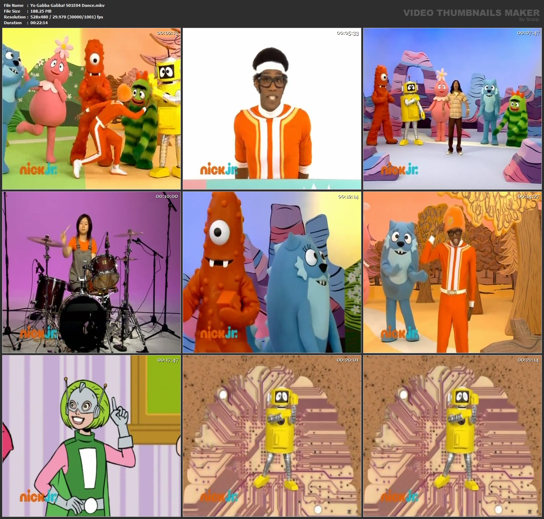Click the File Size label
Viewport: 544px width, 519px height.
[x=12, y=11]
